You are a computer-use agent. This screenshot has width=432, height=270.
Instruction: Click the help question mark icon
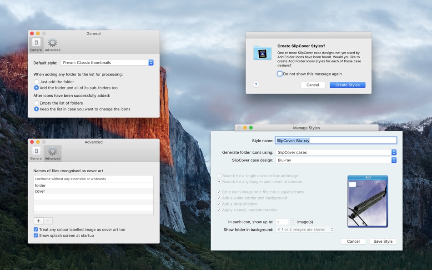coord(256,85)
